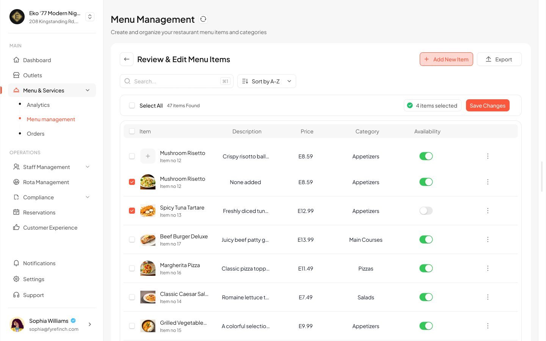Viewport: 546px width, 341px height.
Task: Click the Compliance document icon
Action: [x=16, y=197]
